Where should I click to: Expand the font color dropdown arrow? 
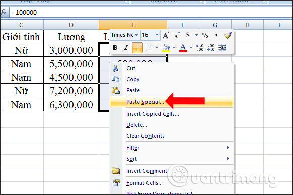coord(191,48)
